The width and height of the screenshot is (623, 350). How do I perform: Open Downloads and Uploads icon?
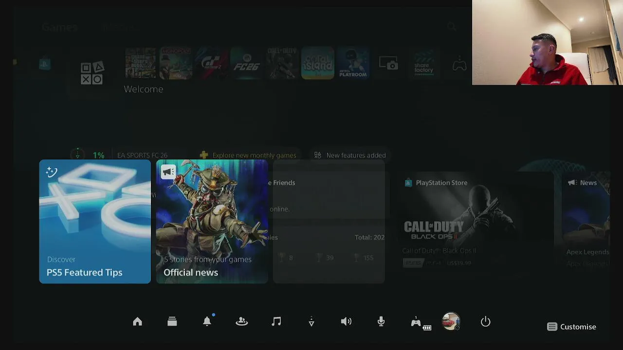click(311, 322)
